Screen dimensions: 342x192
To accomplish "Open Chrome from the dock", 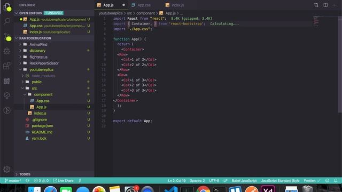I will point(203,189).
